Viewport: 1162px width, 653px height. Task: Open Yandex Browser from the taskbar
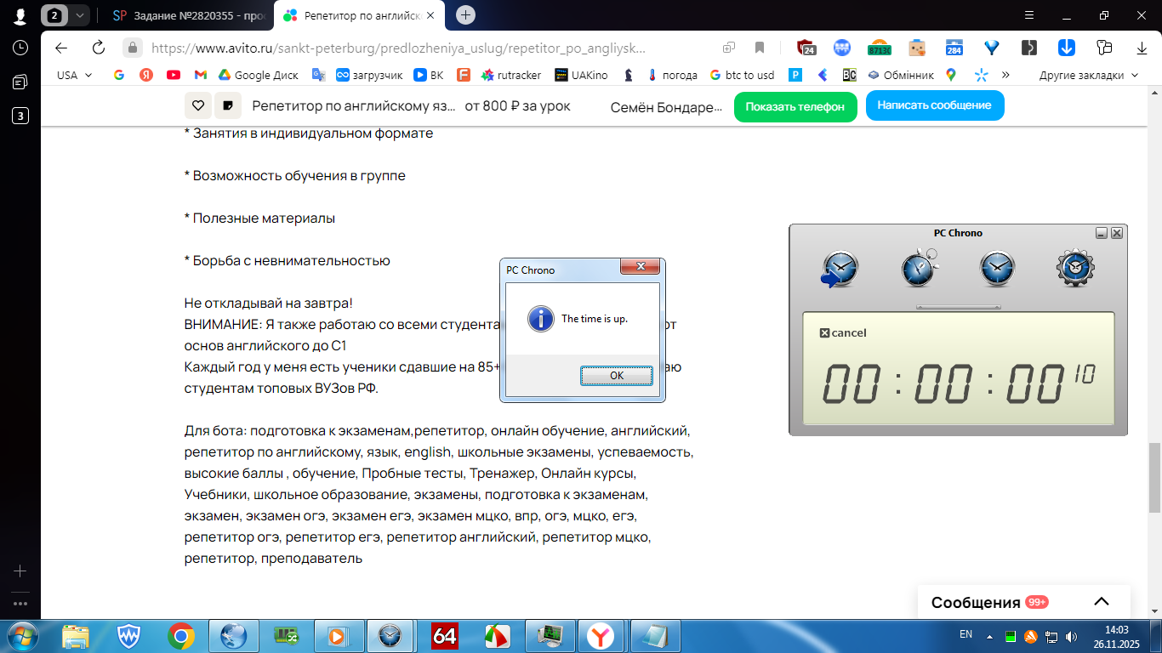click(x=602, y=636)
